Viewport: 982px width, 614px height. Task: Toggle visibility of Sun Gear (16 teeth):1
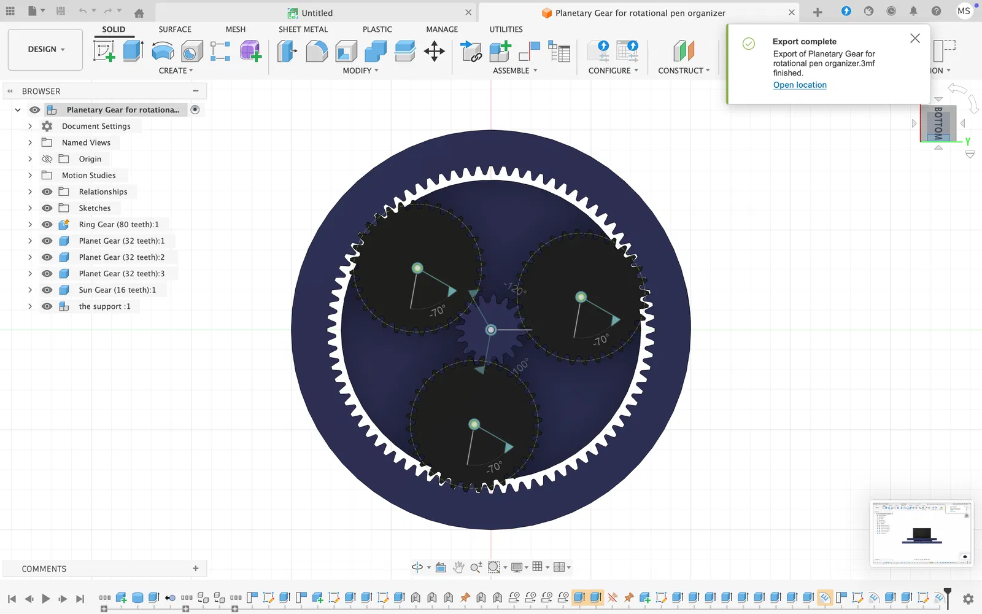click(x=47, y=290)
